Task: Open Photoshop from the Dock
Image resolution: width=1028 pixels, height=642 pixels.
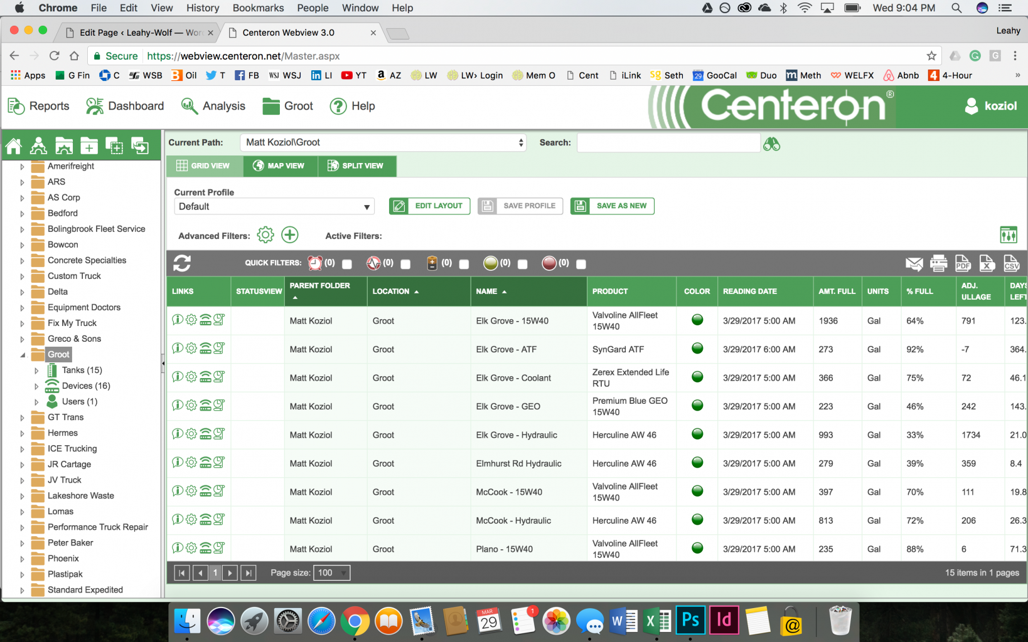Action: 690,621
